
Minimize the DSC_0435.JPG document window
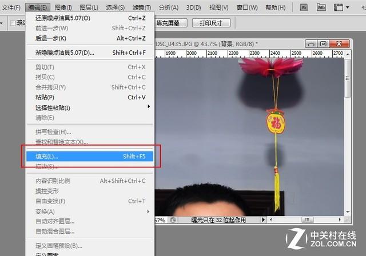(x=311, y=44)
